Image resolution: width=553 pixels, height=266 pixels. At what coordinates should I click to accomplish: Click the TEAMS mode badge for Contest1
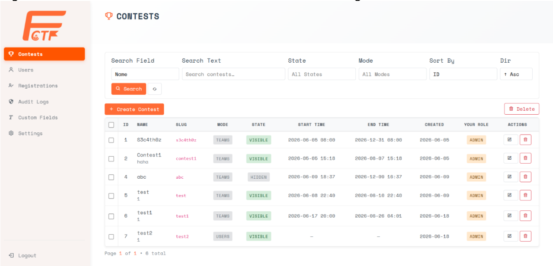tap(223, 158)
